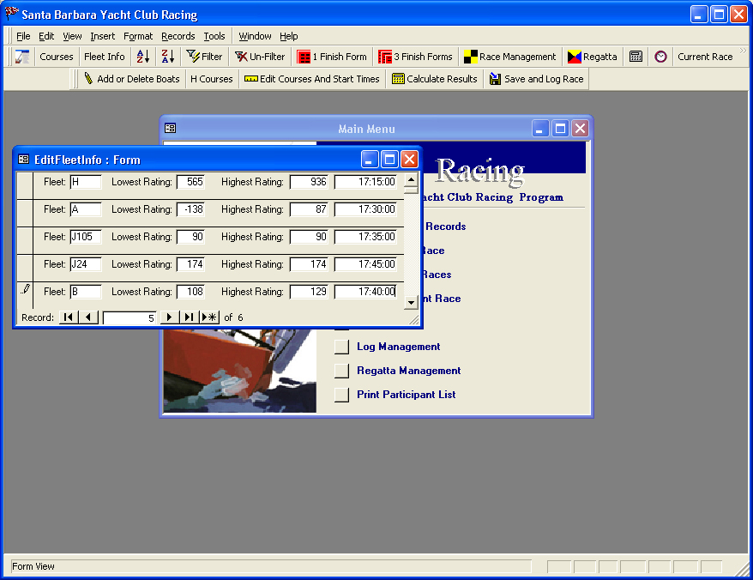Click the sailboat image in Main Menu
Viewport: 753px width, 580px height.
click(239, 371)
